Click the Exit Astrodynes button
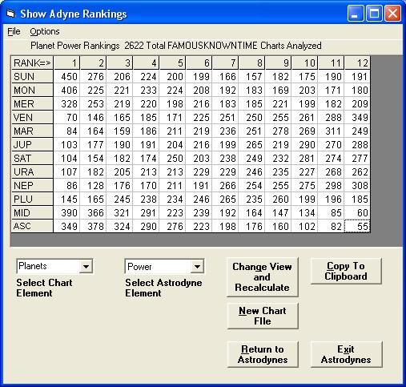Screen dimensions: 406x387 346,354
